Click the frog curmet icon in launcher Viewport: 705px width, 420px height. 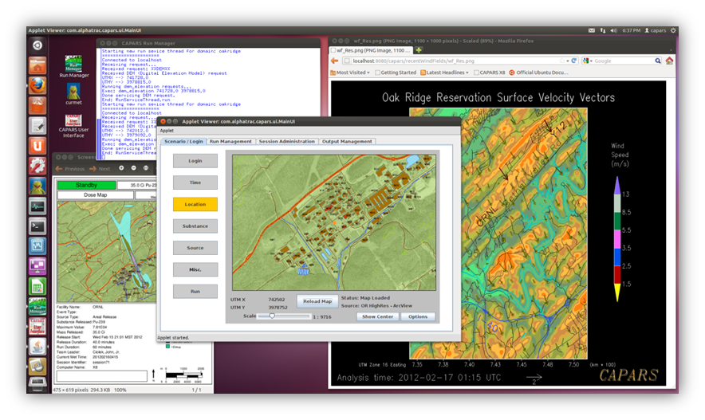37,186
